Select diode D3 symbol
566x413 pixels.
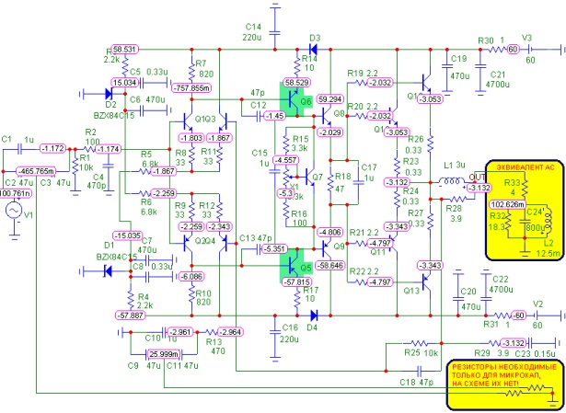313,49
